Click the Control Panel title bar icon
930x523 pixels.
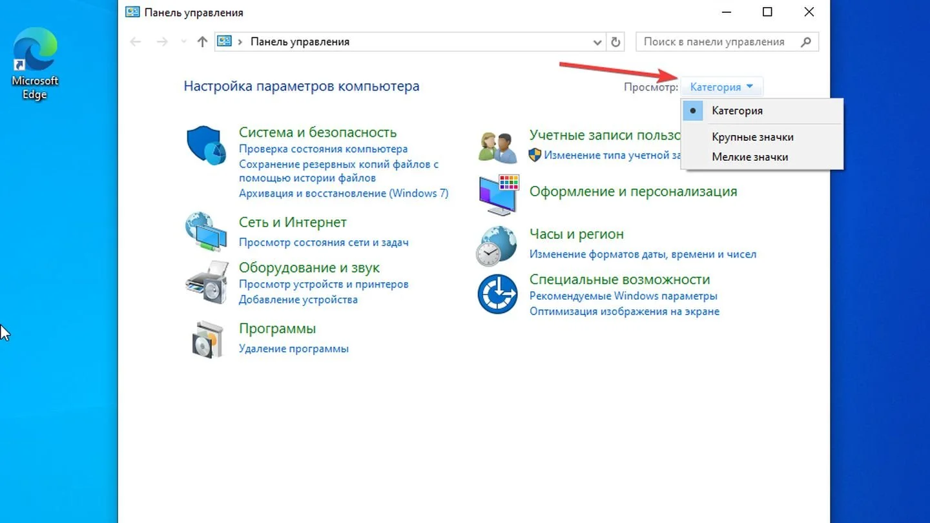pyautogui.click(x=132, y=12)
